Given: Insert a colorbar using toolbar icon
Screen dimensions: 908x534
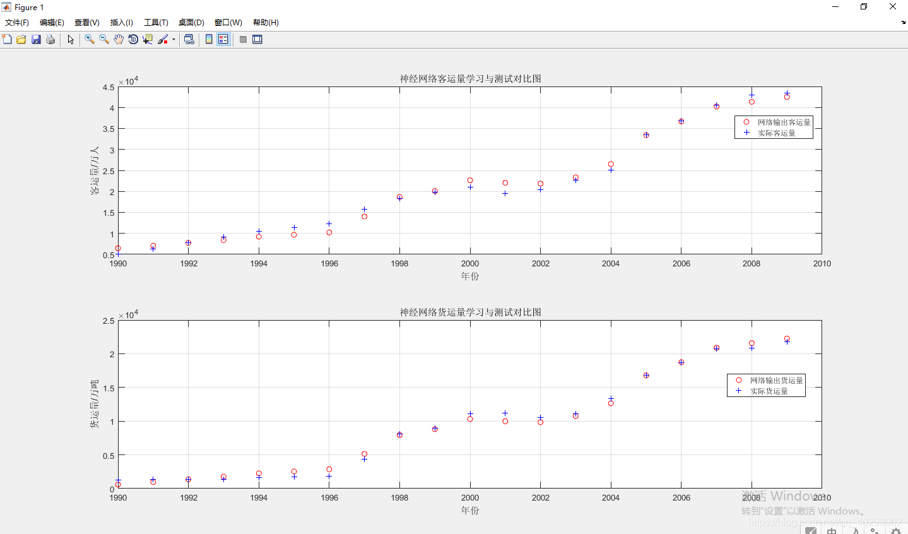Looking at the screenshot, I should pos(209,39).
